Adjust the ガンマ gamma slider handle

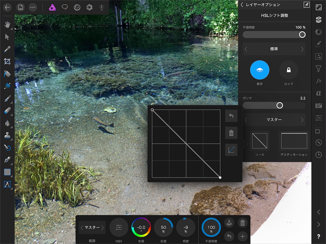pyautogui.click(x=280, y=105)
